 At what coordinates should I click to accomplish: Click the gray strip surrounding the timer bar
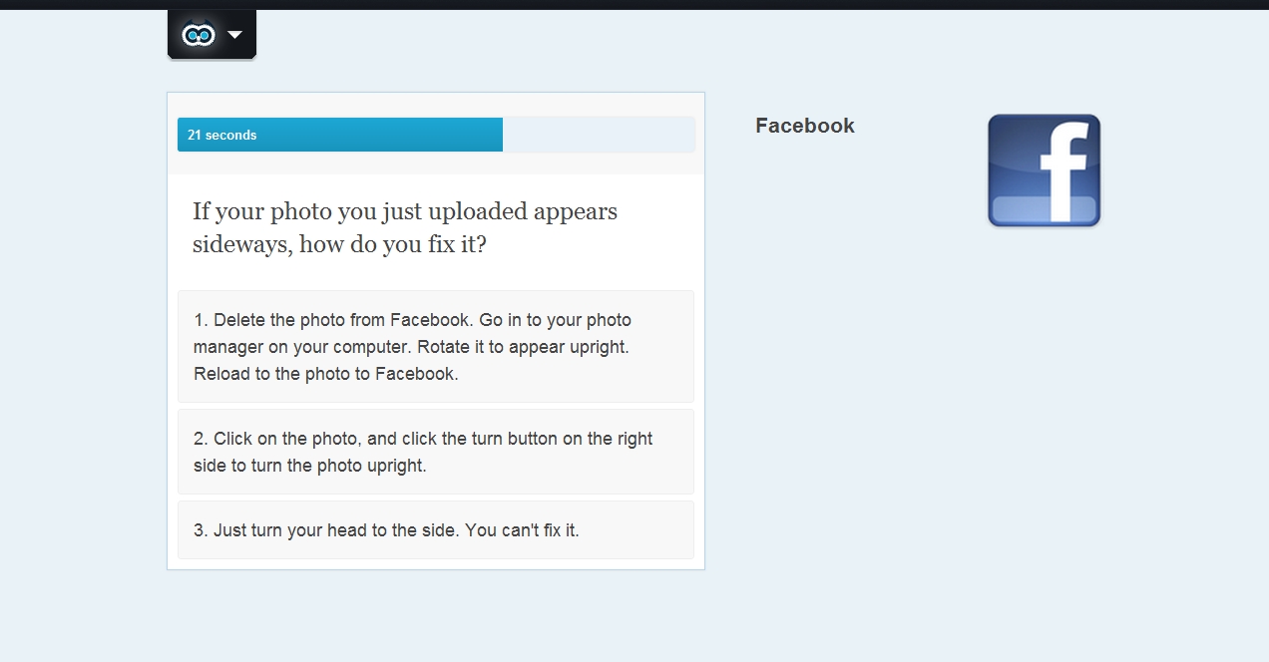pyautogui.click(x=436, y=134)
